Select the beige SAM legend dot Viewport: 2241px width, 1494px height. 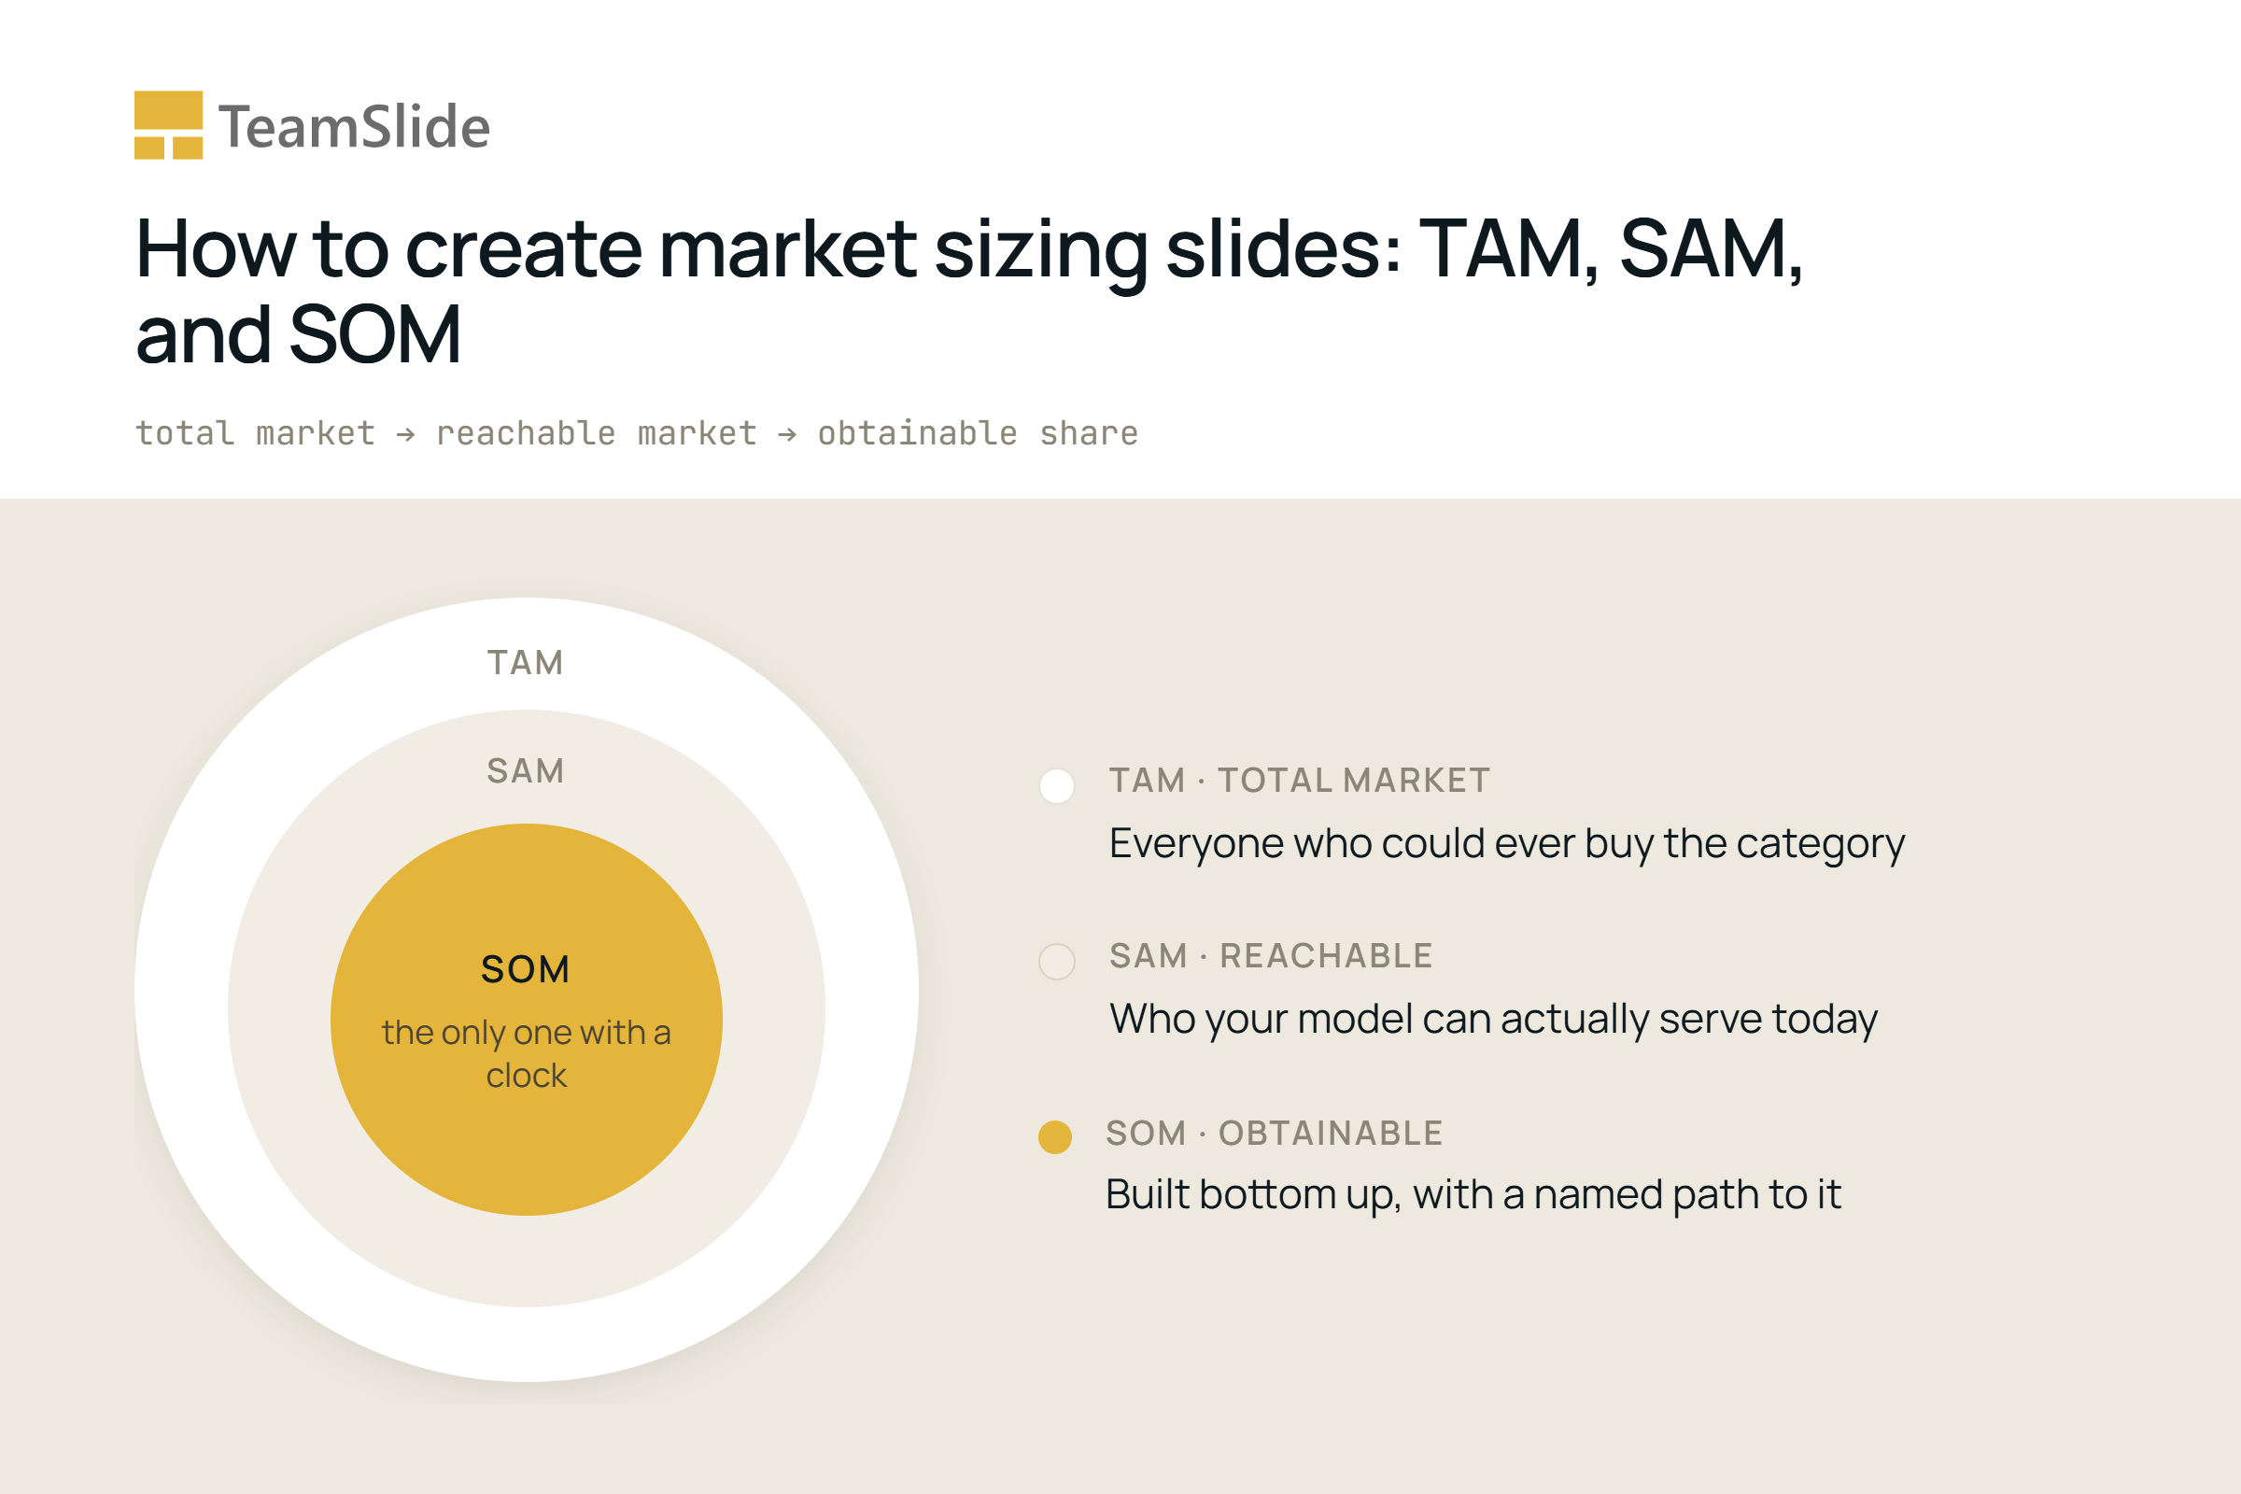[1057, 962]
